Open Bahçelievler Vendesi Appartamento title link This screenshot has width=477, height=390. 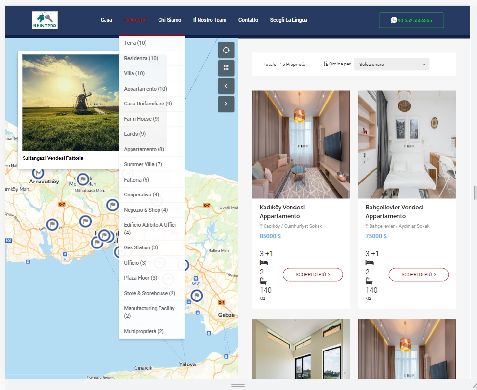(x=394, y=211)
